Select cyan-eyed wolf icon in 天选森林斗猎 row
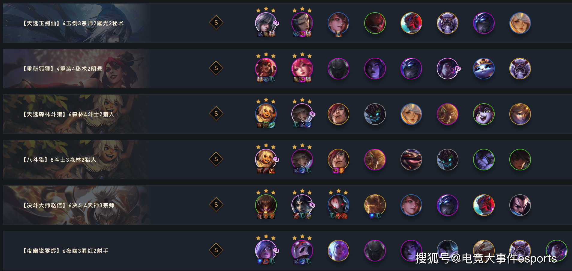This screenshot has height=271, width=572. 375,114
